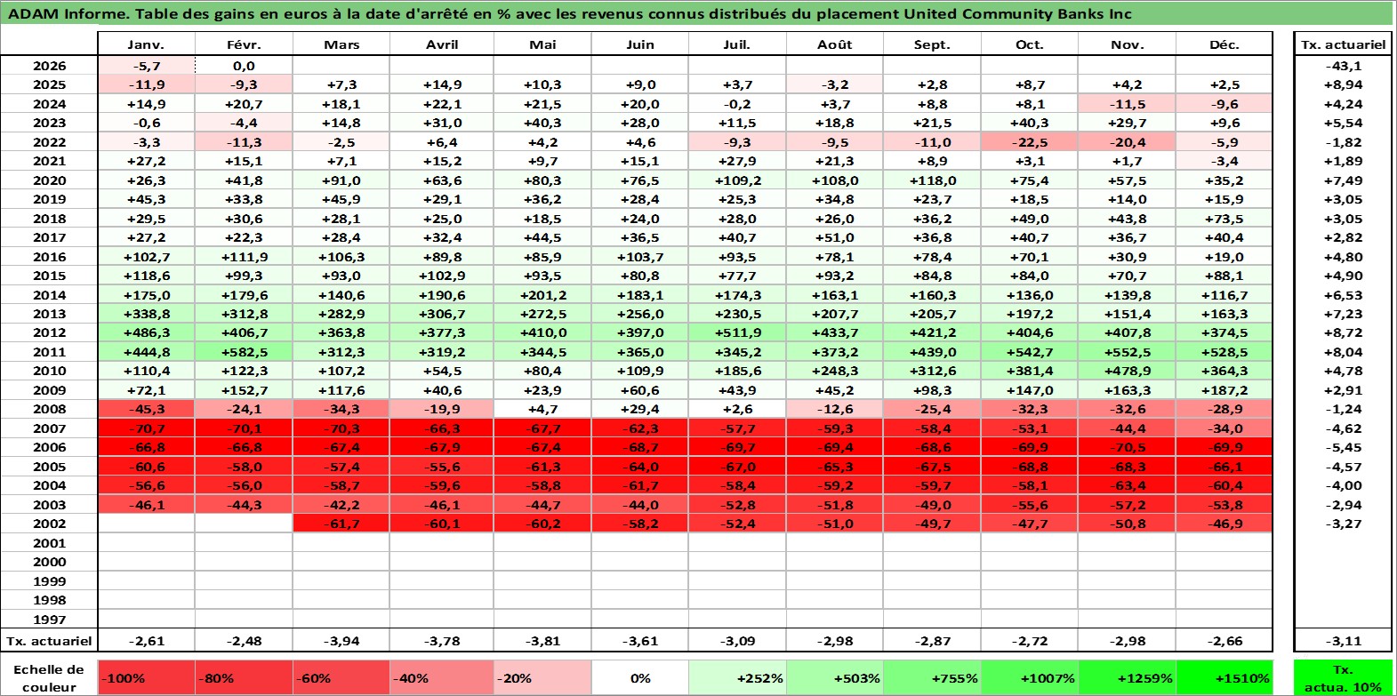Click the Avril column header

pos(442,44)
